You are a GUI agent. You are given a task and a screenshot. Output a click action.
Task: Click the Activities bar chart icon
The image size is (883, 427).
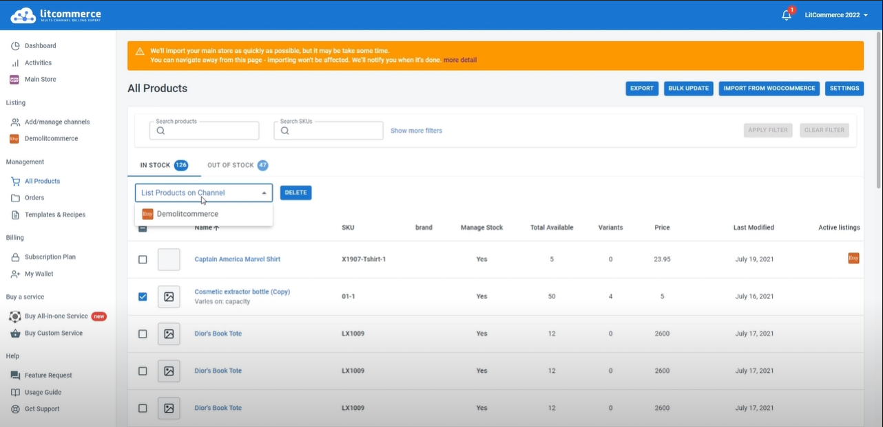(x=15, y=63)
